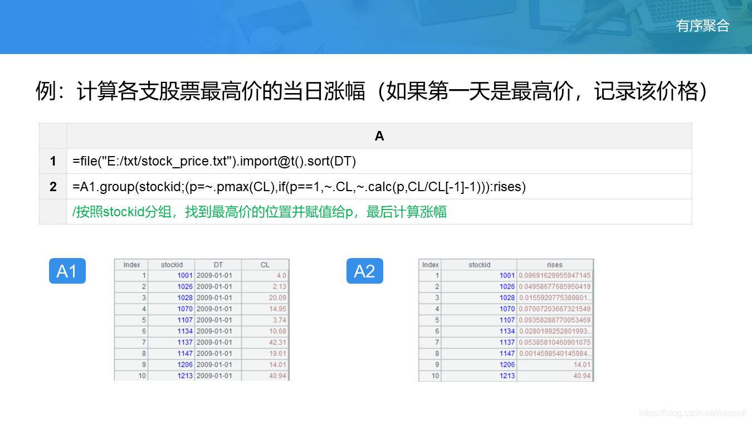
Task: Select stockid 1026 in the A1 table
Action: click(x=185, y=286)
